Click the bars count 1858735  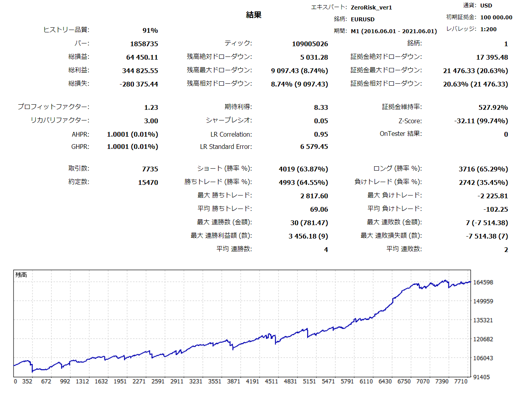coord(144,44)
